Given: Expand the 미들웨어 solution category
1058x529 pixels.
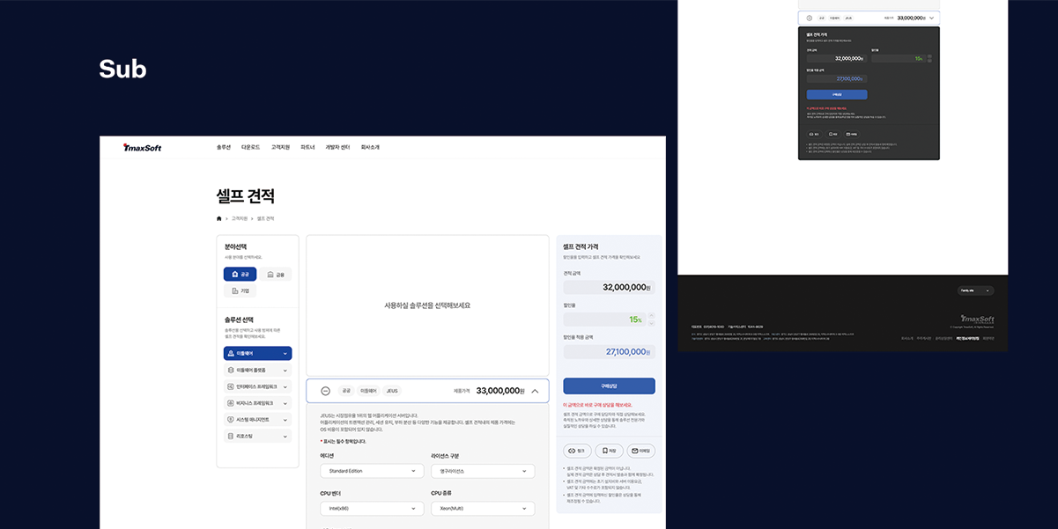Looking at the screenshot, I should pos(257,353).
